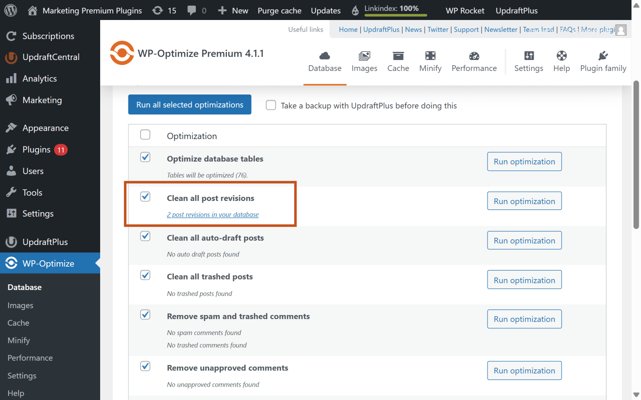Uncheck Clean all post revisions

coord(145,197)
